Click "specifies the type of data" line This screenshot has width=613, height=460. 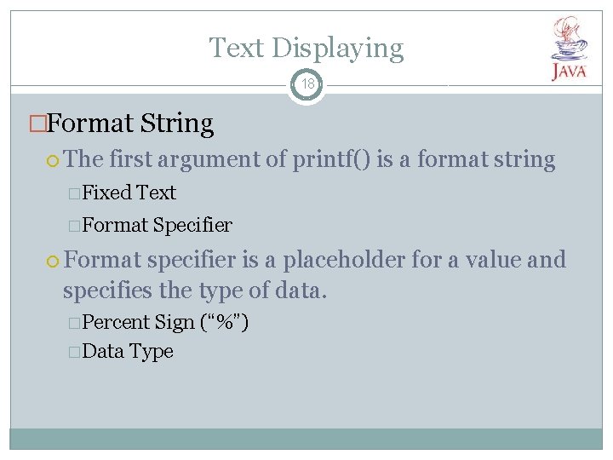pyautogui.click(x=194, y=290)
